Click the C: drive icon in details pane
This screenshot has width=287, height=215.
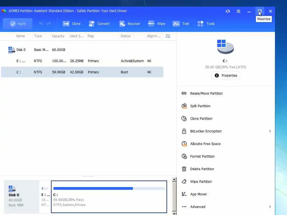225,47
